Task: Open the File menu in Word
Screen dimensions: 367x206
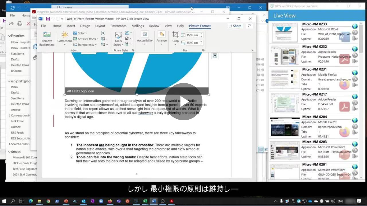Action: coord(43,26)
